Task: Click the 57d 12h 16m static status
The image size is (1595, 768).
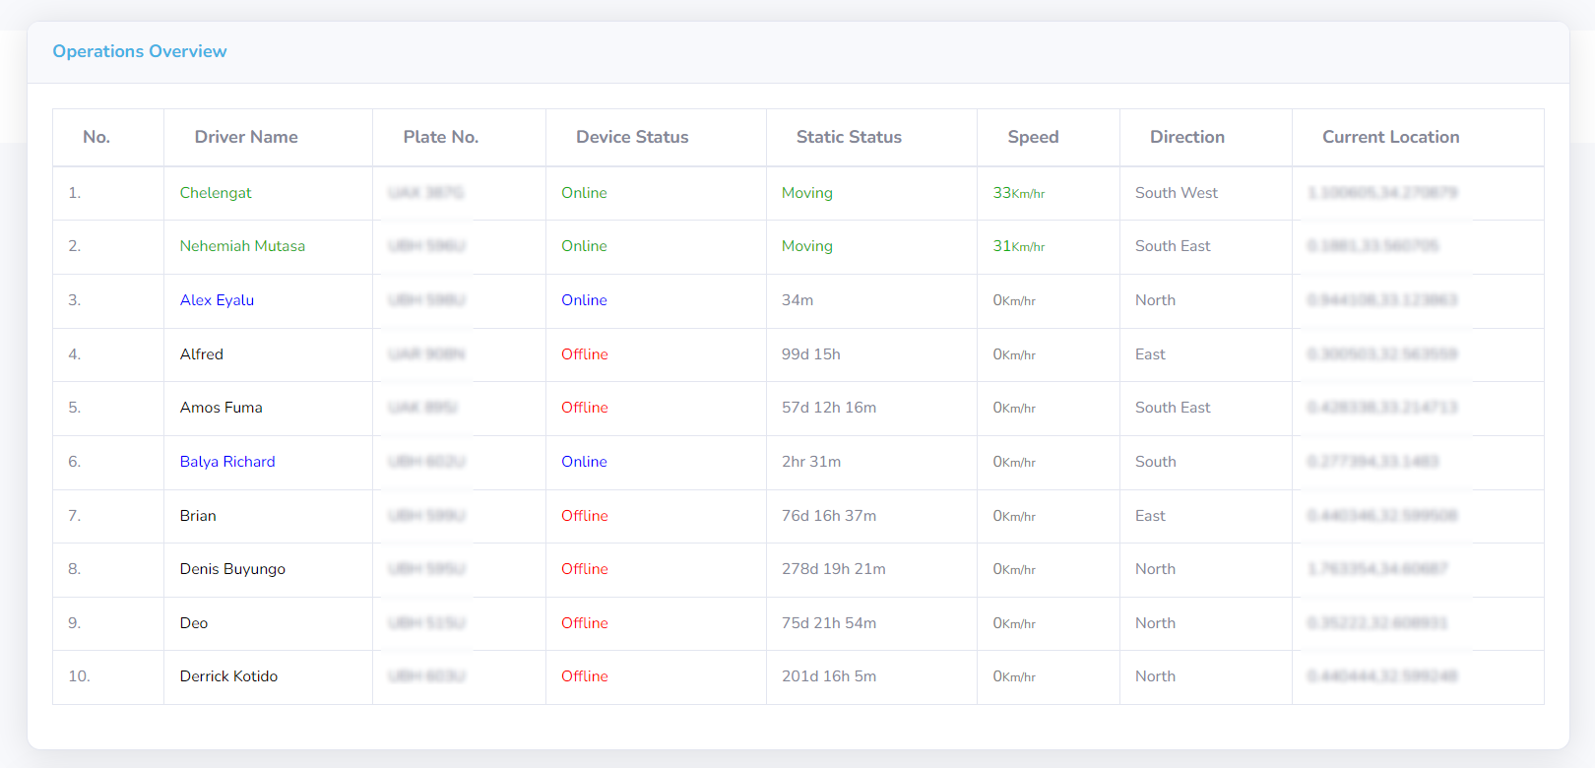Action: 829,408
